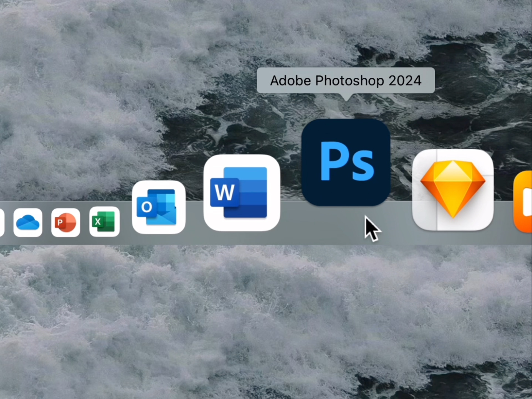
Task: Click the desktop wallpaper above the dock
Action: 111,83
